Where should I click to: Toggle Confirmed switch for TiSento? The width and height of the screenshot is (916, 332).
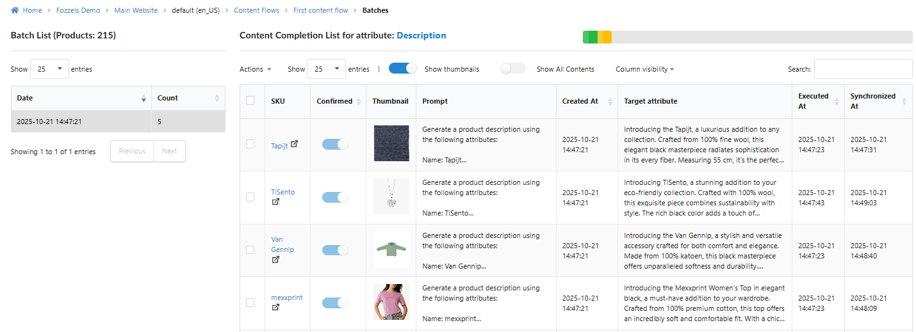click(x=335, y=198)
